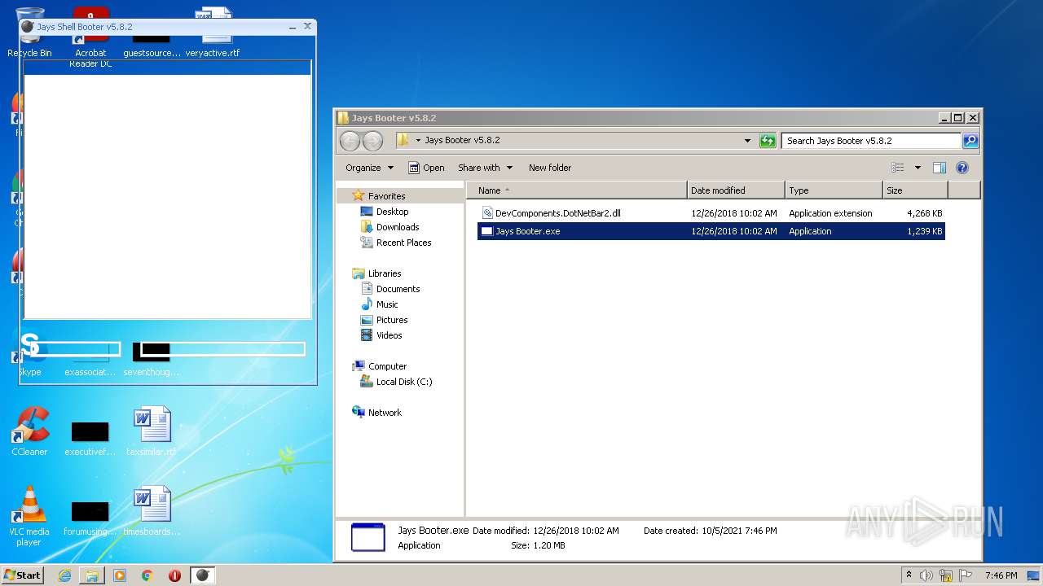Open Downloads in the navigation pane

click(397, 227)
